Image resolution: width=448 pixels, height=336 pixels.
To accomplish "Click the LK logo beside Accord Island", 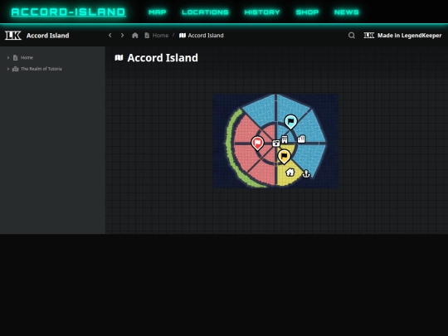I will point(13,36).
